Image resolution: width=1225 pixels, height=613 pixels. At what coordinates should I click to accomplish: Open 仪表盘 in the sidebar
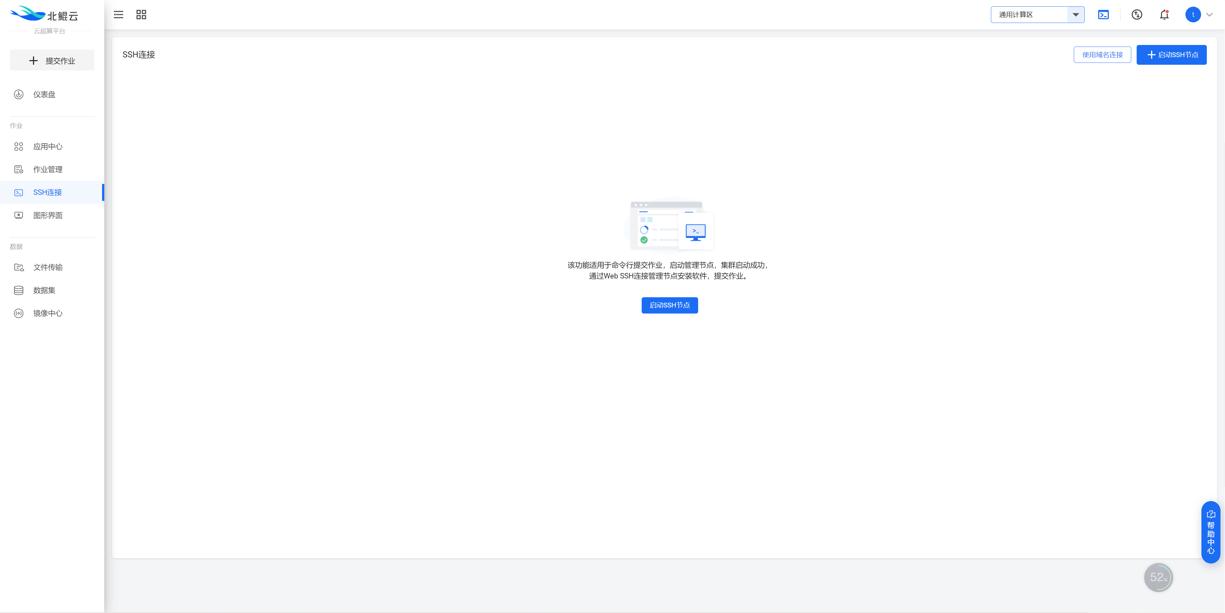(52, 94)
